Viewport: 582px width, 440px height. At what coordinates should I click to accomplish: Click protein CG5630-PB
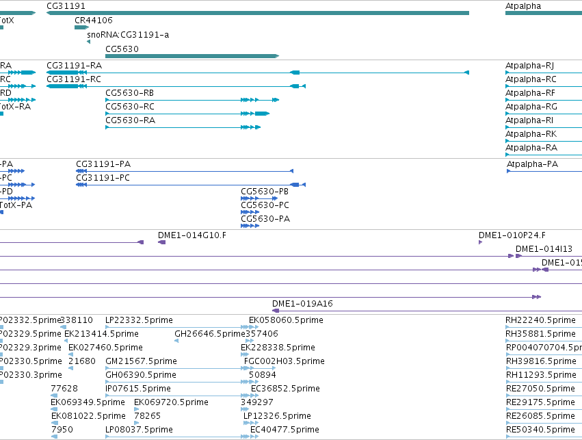pyautogui.click(x=265, y=192)
